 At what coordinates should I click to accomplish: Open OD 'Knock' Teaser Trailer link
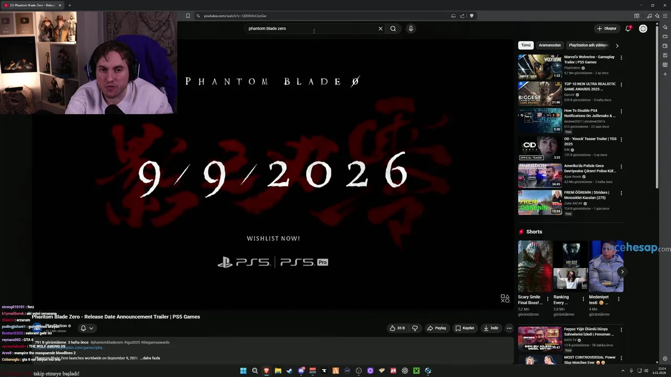tap(590, 141)
